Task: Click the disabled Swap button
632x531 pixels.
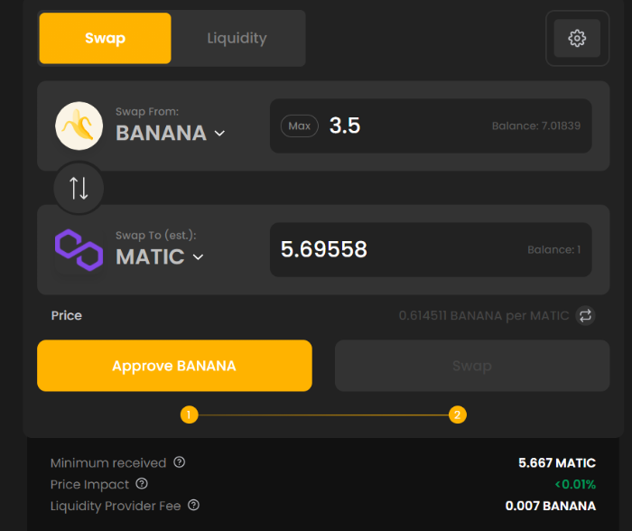Action: tap(472, 366)
